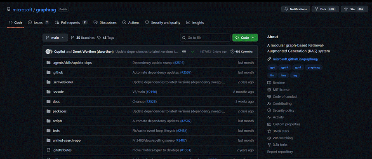Expand the commit message ellipsis button
The image size is (372, 159).
(184, 51)
